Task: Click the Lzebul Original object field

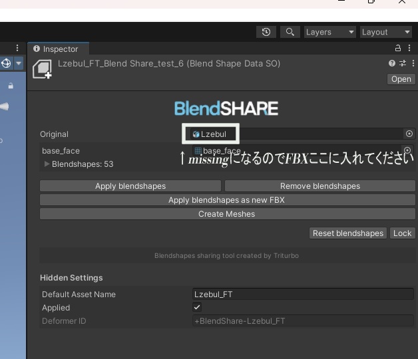Action: 303,134
